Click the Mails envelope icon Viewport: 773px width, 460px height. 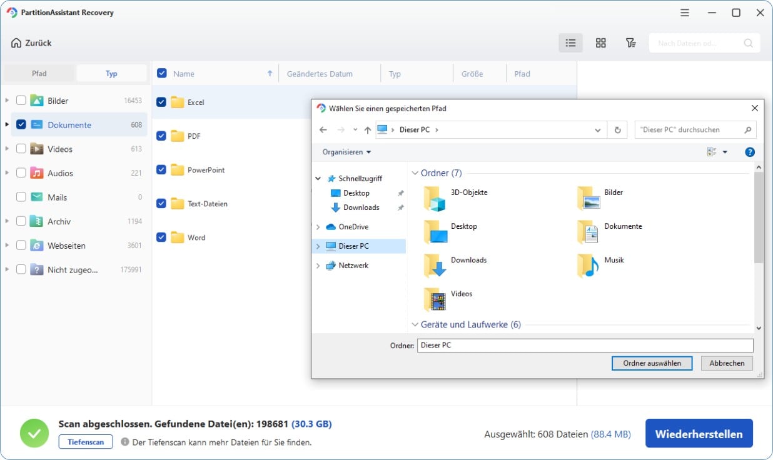tap(37, 197)
